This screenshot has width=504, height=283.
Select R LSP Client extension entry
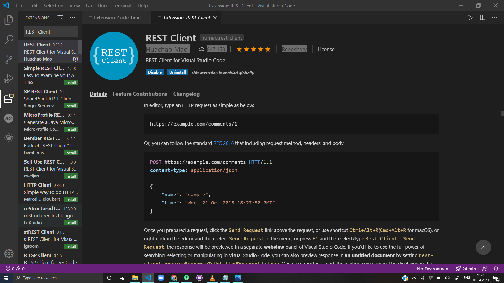pos(50,258)
